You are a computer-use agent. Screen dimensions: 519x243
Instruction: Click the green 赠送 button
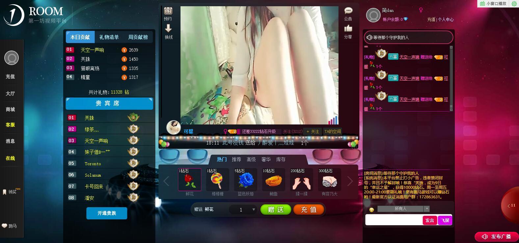point(276,210)
